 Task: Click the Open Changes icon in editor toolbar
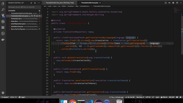click(166, 3)
